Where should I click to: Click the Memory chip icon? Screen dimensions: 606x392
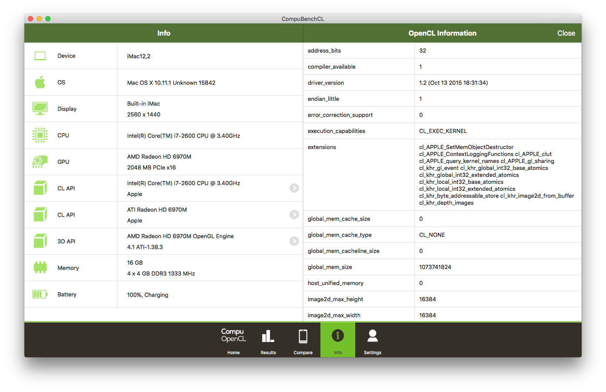[40, 268]
